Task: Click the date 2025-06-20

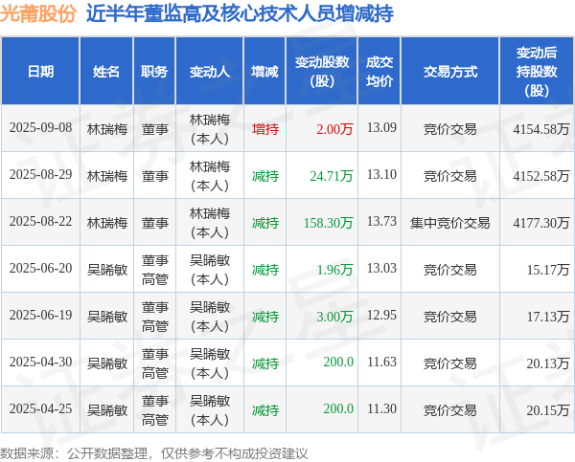Action: 40,269
